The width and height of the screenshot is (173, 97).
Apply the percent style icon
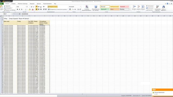tap(73, 9)
